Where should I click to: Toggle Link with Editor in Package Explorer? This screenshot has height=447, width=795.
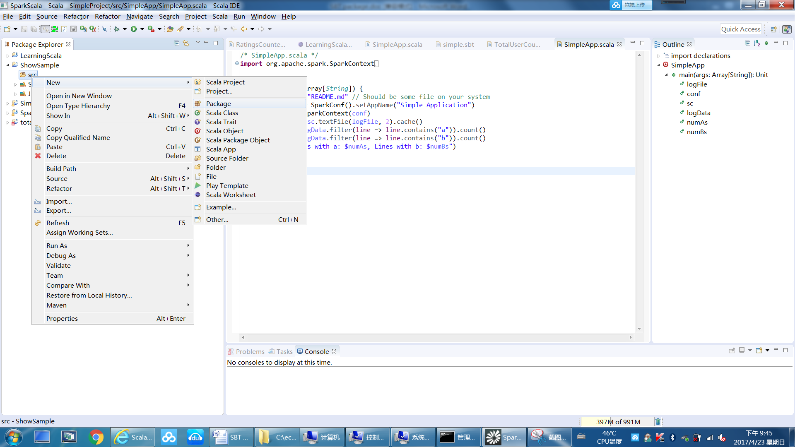click(186, 43)
